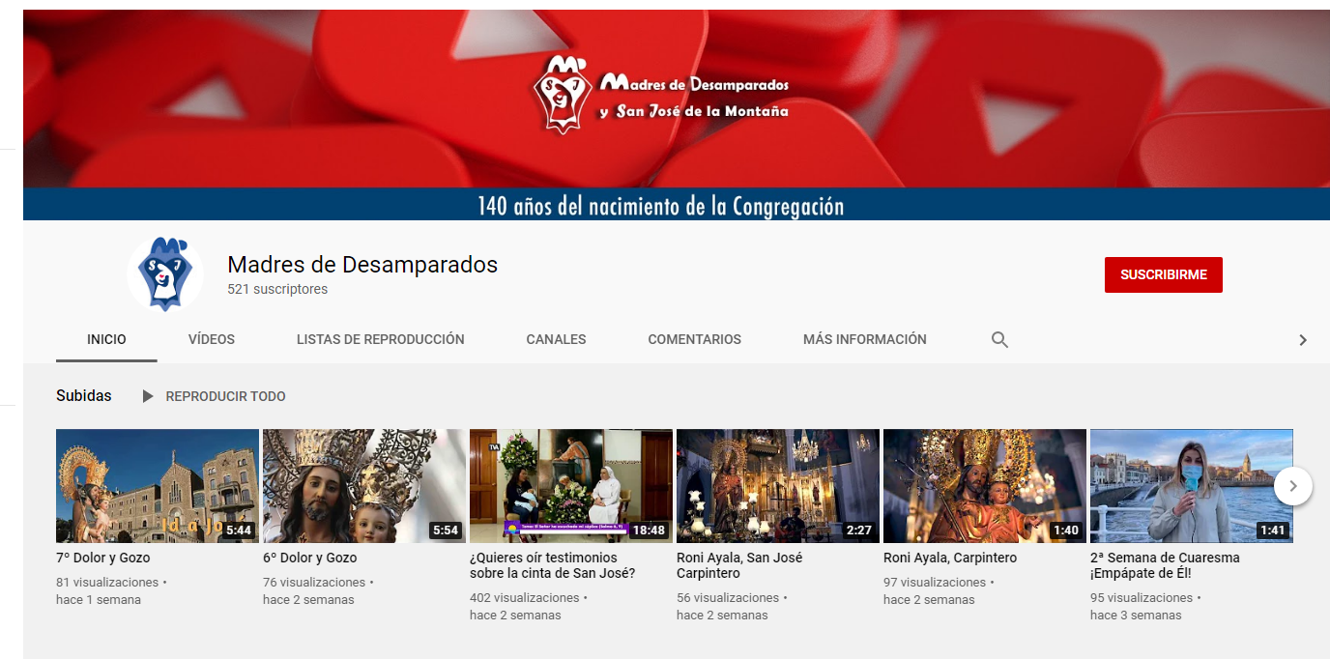Open video title 6º Dolor y Gozo
Viewport: 1330px width, 659px height.
pos(310,558)
